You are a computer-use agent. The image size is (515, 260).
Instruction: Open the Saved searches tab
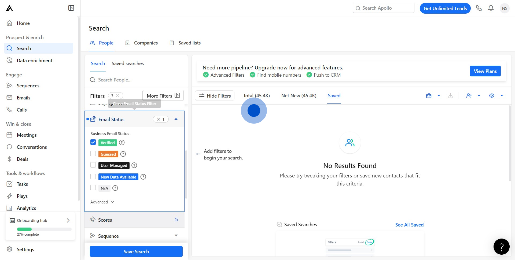pos(128,64)
